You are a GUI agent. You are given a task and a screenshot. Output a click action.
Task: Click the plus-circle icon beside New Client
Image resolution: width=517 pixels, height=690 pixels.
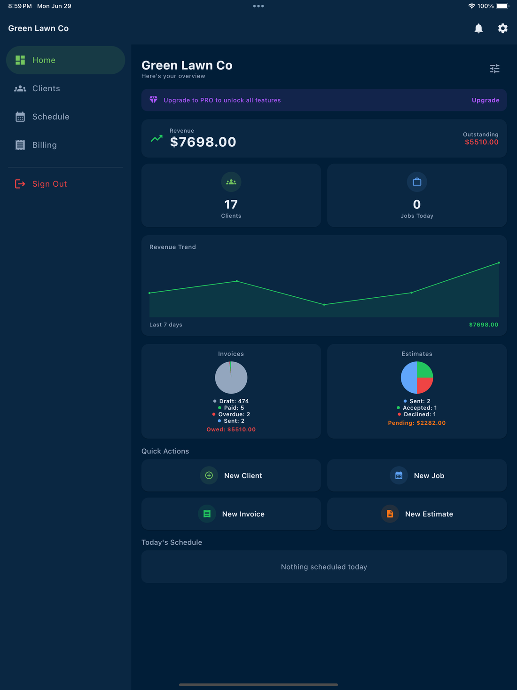pyautogui.click(x=209, y=476)
